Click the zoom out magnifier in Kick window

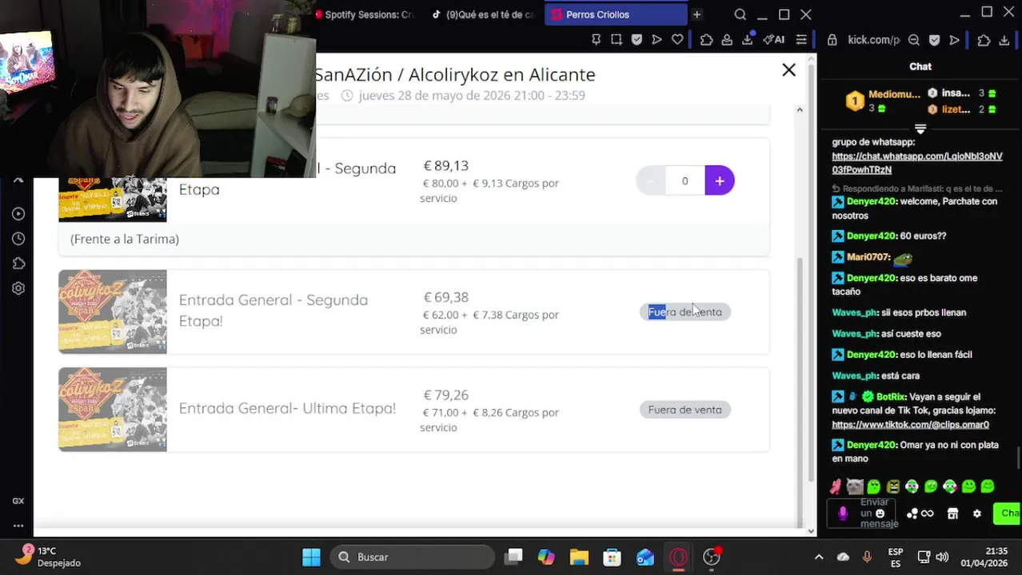(914, 40)
